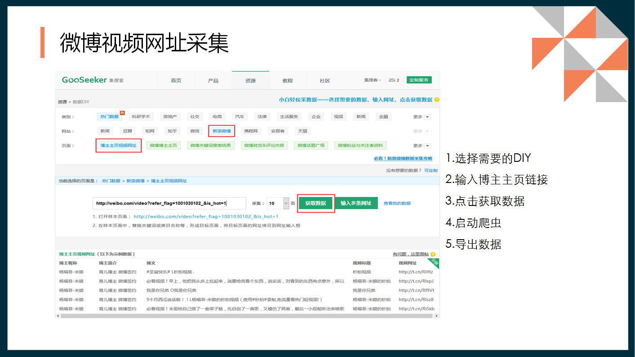This screenshot has height=357, width=635.
Task: Expand 更多 in the 页面 row
Action: point(422,146)
